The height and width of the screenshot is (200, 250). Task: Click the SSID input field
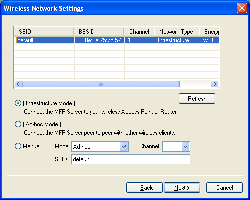tap(131, 159)
